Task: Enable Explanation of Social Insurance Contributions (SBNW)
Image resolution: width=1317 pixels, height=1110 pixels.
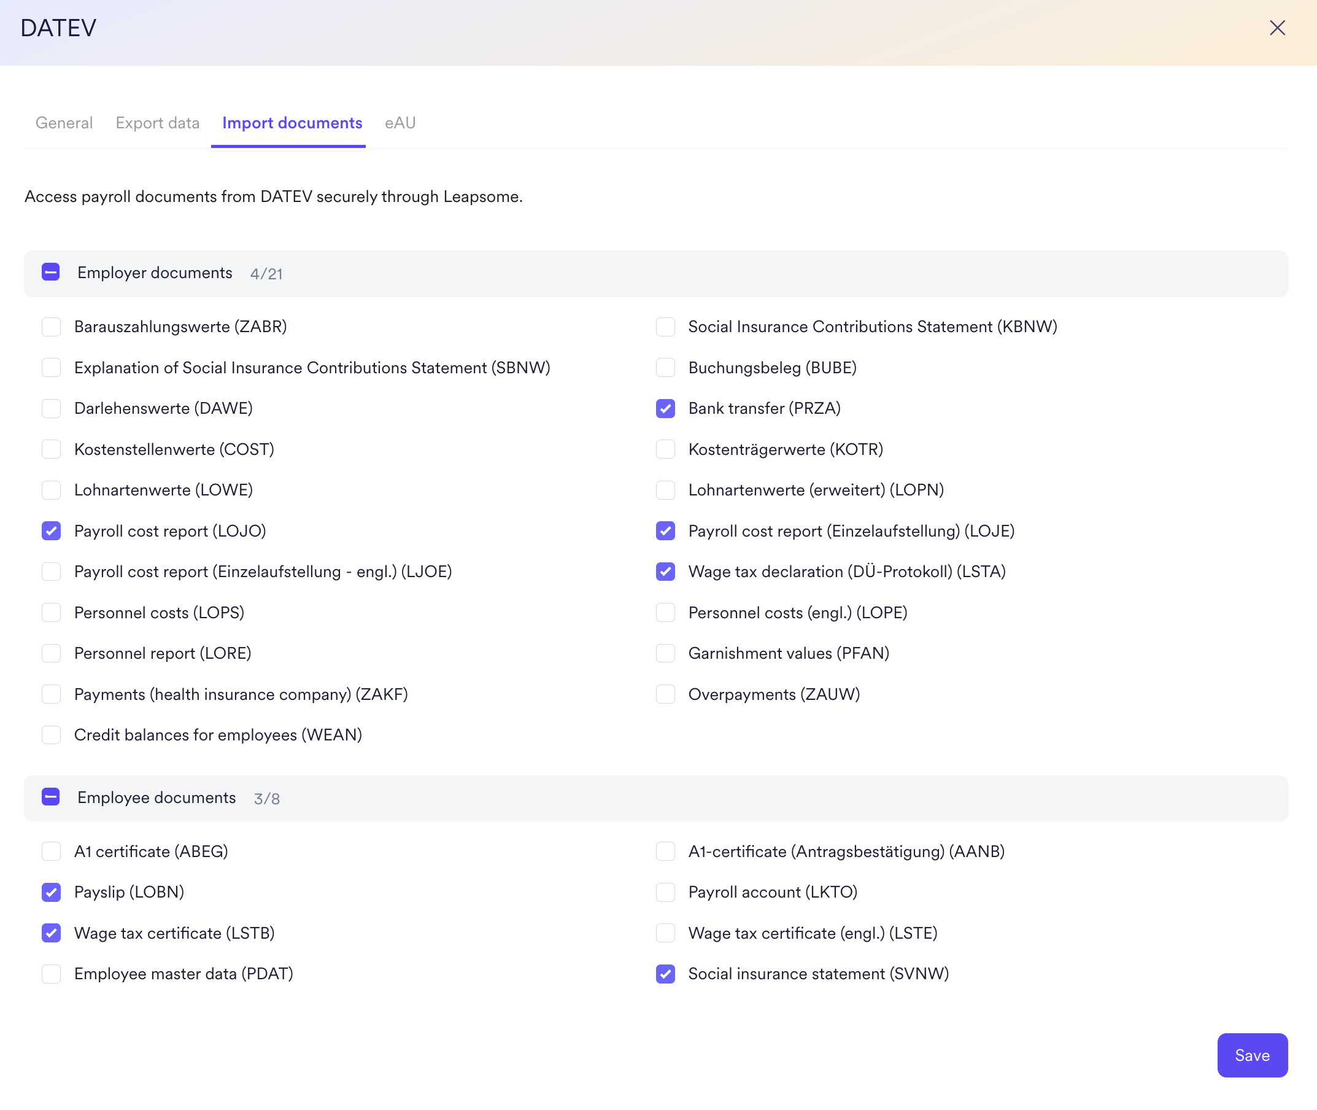Action: click(51, 368)
